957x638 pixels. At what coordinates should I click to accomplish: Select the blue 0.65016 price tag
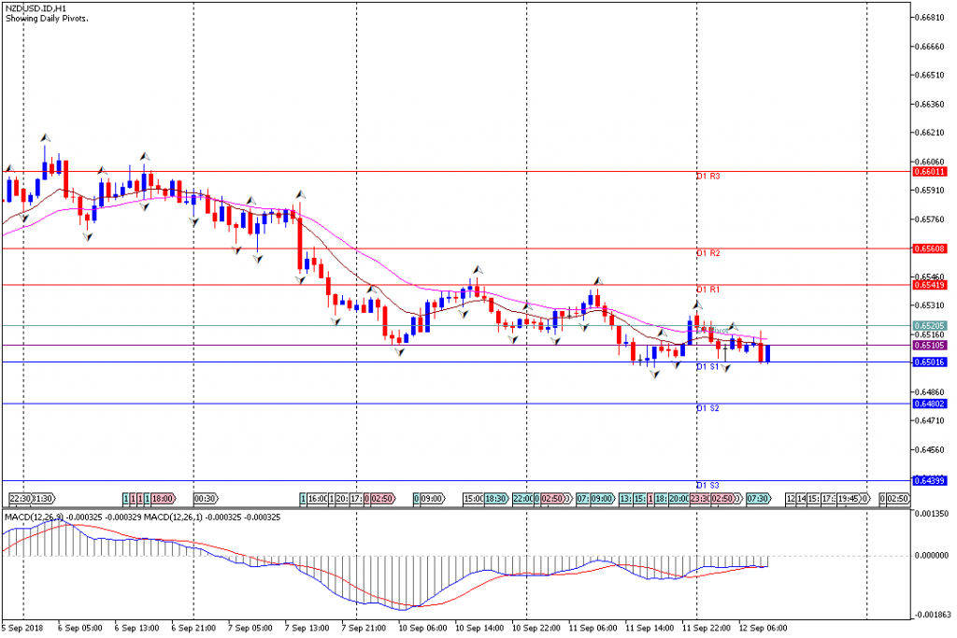coord(930,362)
